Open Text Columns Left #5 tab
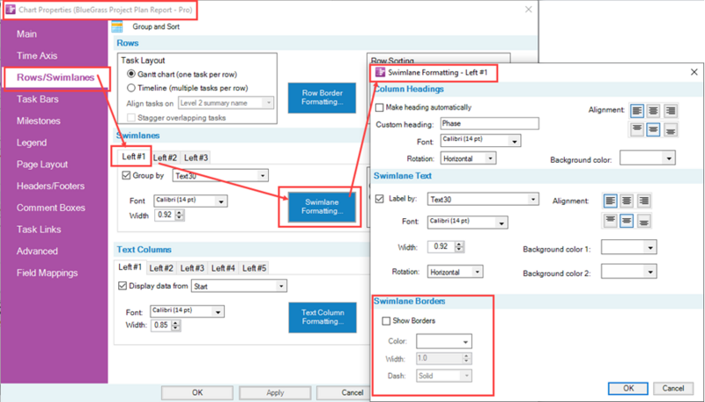 (x=254, y=268)
